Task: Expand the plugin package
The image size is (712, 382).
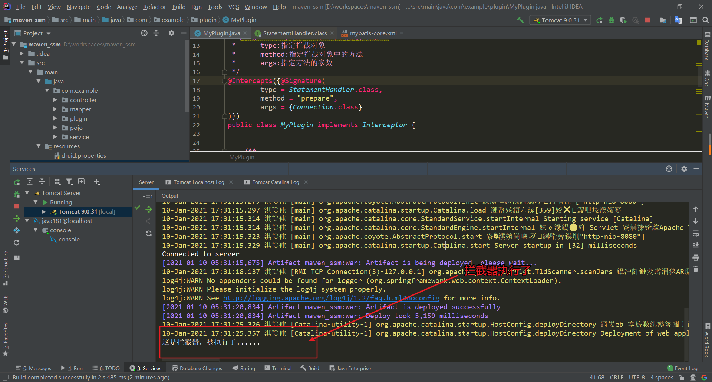Action: (x=55, y=118)
